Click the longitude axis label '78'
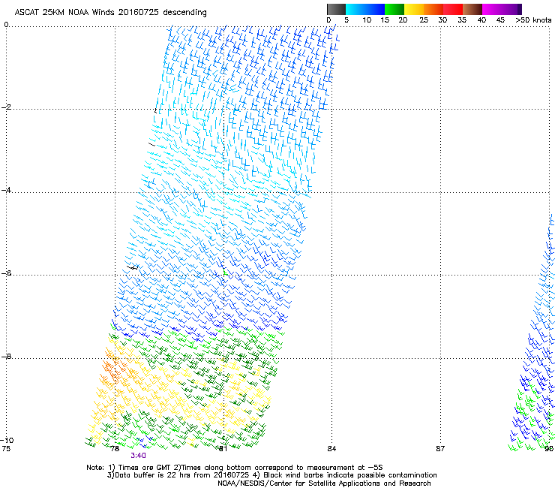Image resolution: width=555 pixels, height=488 pixels. point(115,449)
